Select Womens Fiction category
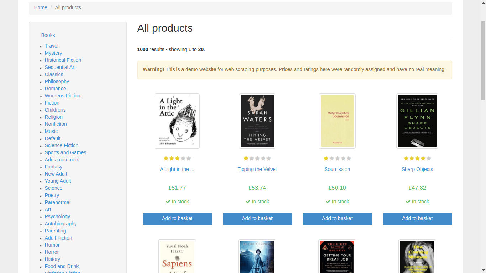 point(63,96)
